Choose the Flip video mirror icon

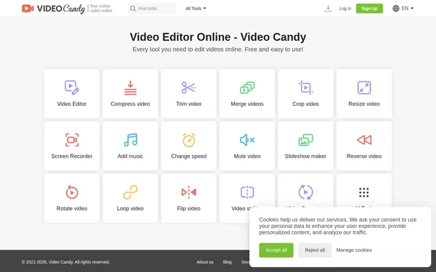tap(189, 192)
